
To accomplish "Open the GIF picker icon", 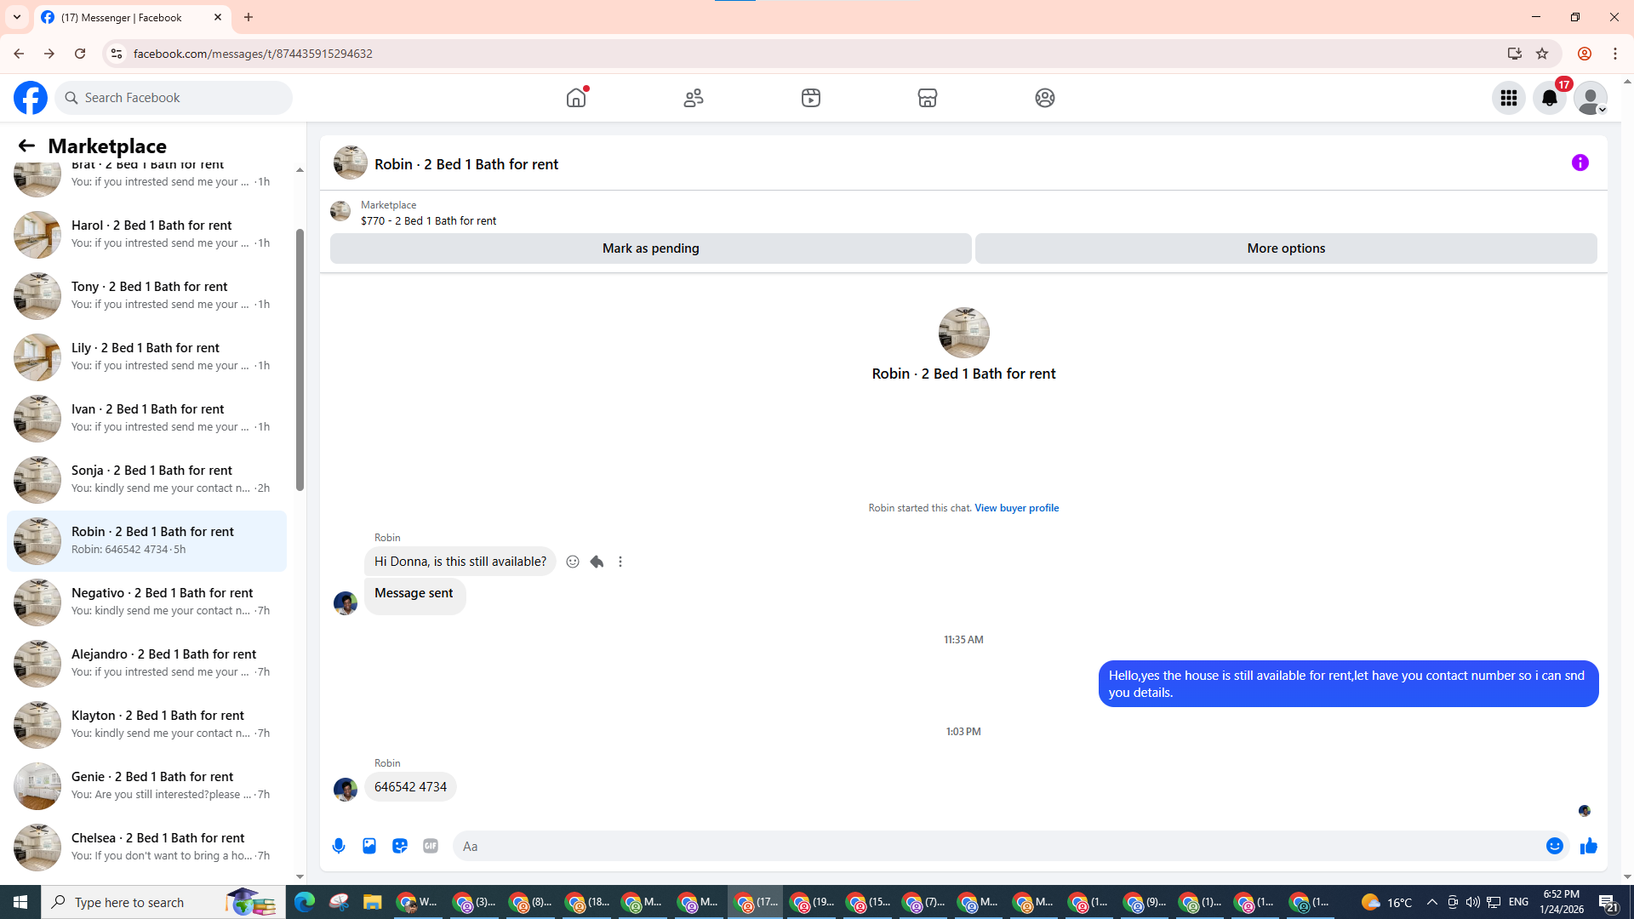I will tap(431, 846).
